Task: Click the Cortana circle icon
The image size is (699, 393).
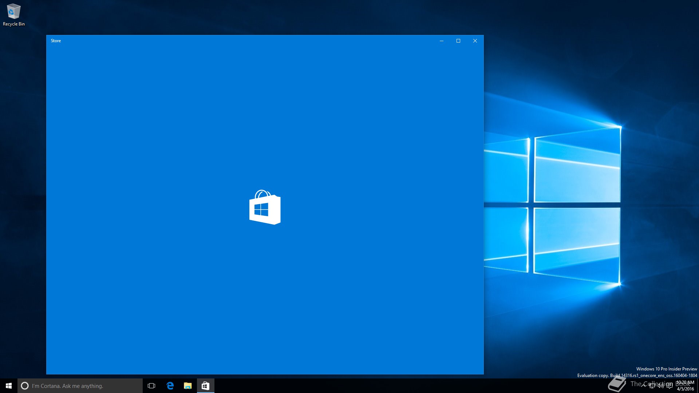Action: coord(25,386)
